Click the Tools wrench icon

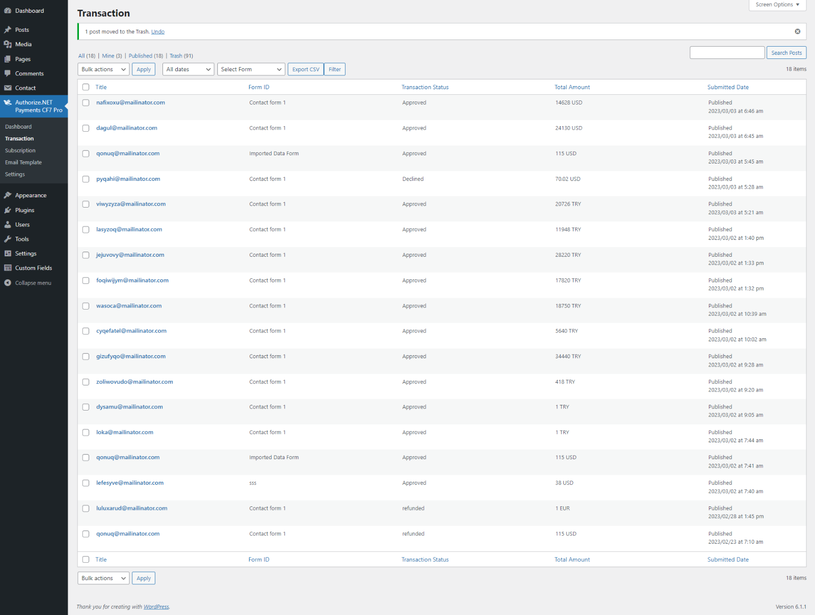(8, 239)
